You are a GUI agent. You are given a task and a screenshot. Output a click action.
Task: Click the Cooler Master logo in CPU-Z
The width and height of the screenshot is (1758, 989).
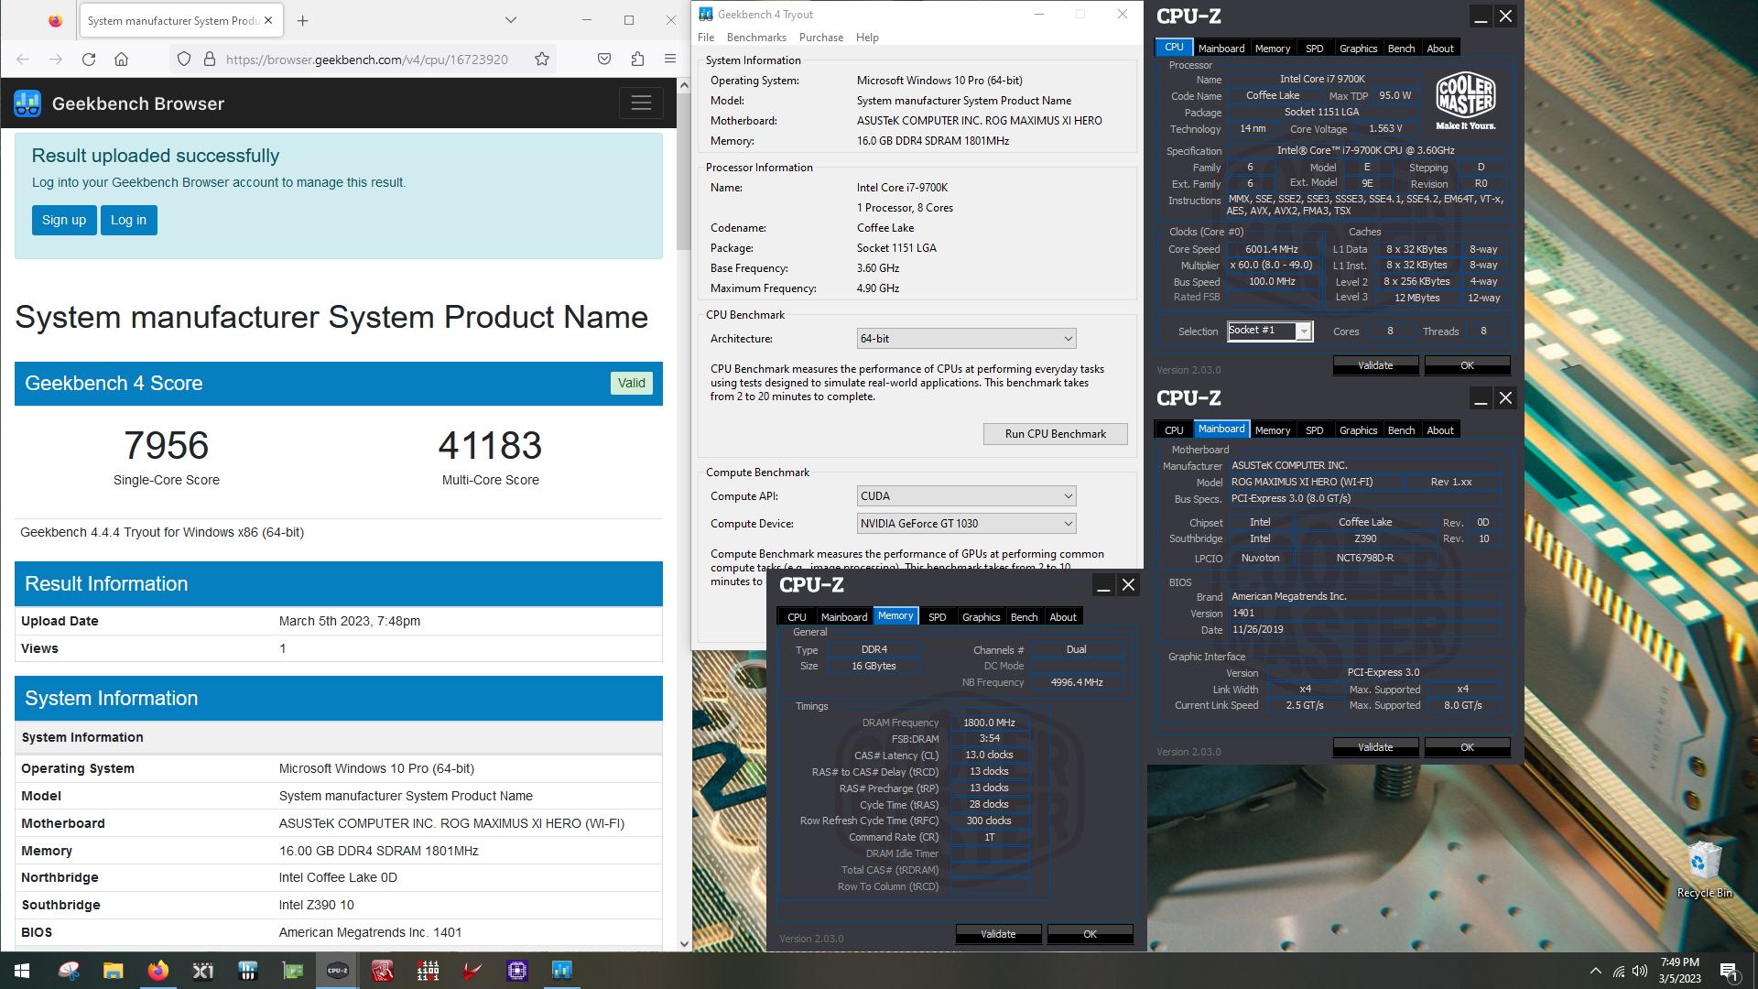click(x=1465, y=101)
